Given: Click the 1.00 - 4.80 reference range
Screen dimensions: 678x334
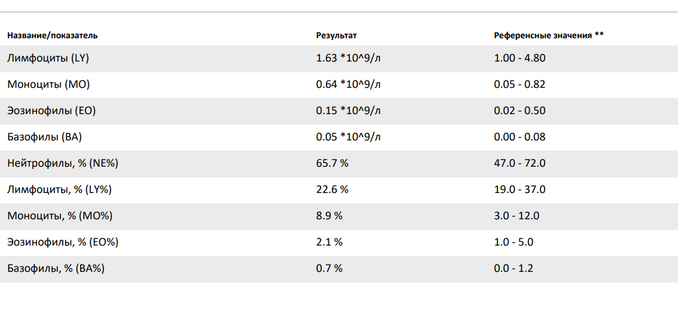Looking at the screenshot, I should click(x=519, y=58).
